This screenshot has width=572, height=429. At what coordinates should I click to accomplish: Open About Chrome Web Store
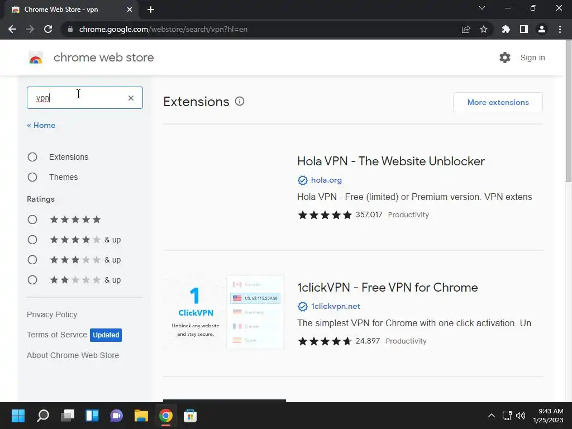click(x=73, y=355)
